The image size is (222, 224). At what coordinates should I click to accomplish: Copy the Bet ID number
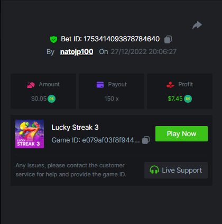[168, 39]
